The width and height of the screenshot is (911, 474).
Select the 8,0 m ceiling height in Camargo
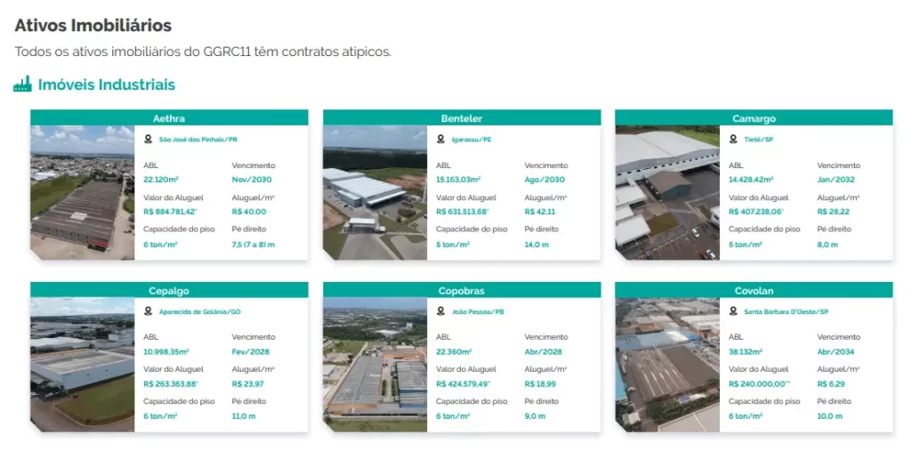point(827,245)
